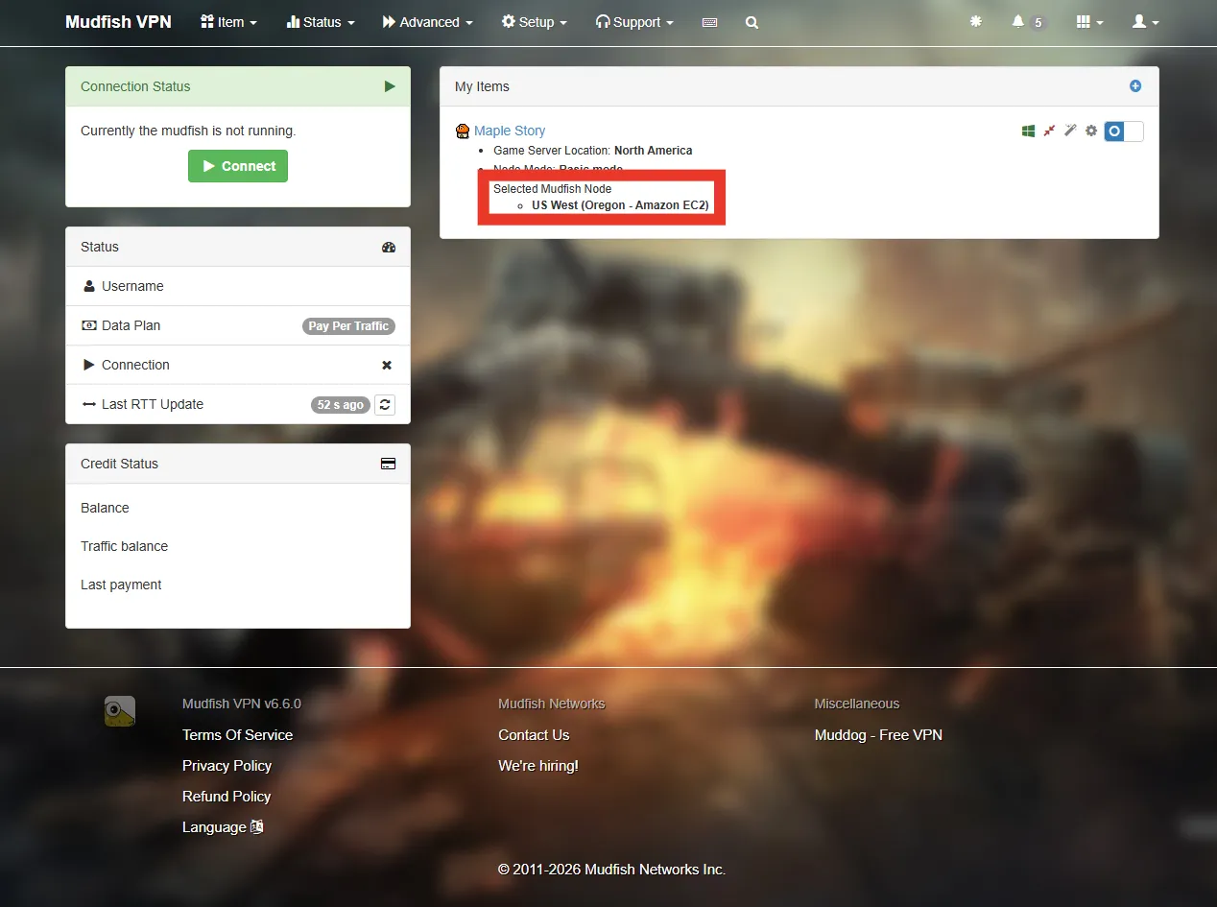The width and height of the screenshot is (1217, 907).
Task: Click the Username row in Status
Action: [x=238, y=286]
